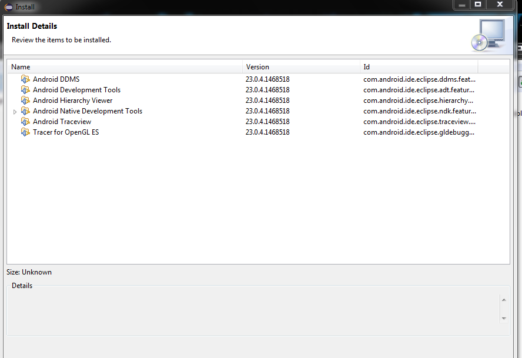Click the Android DDMS feature icon
The width and height of the screenshot is (522, 358).
[25, 79]
